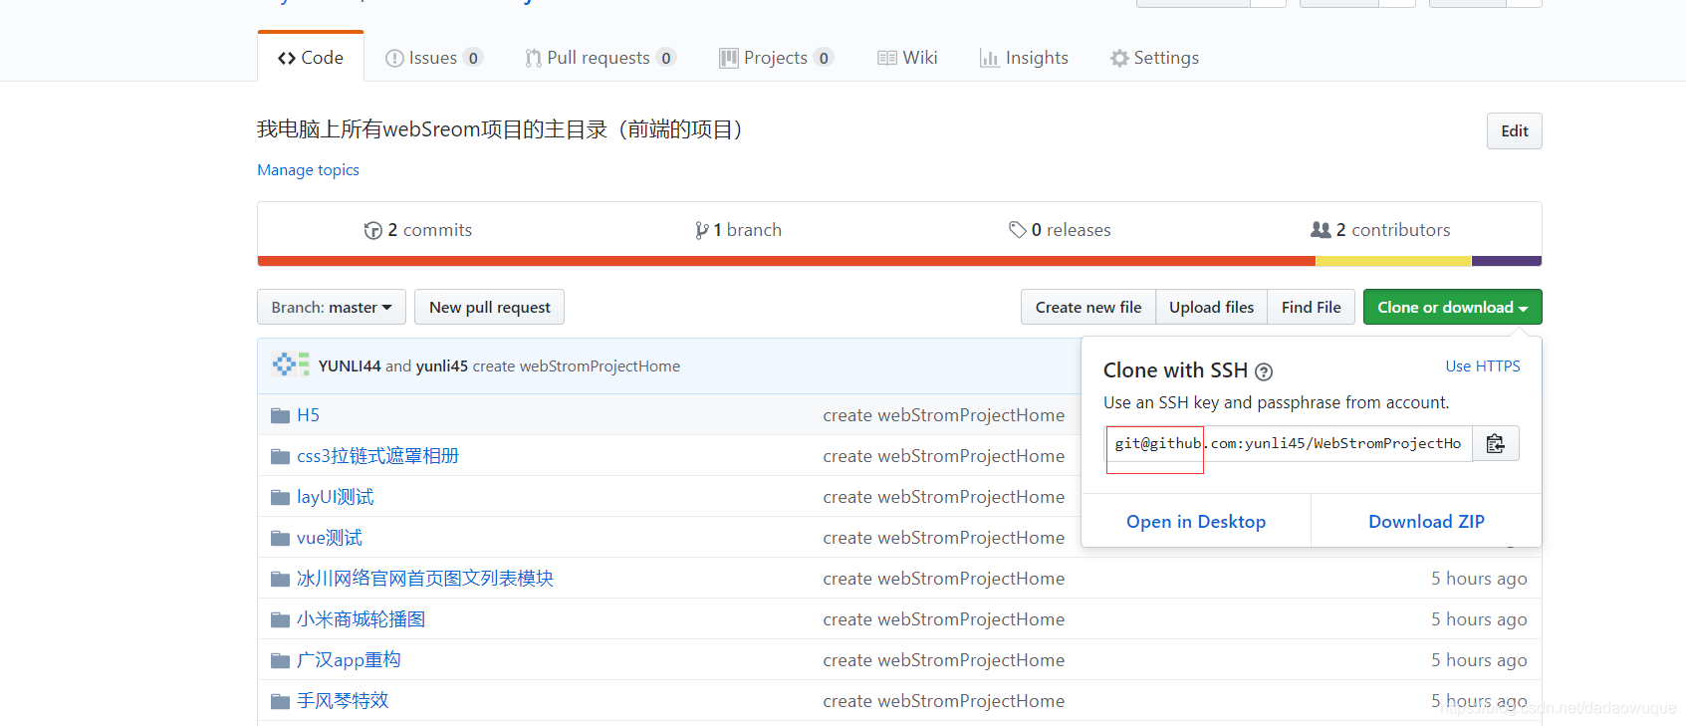Click the 小米商城轮播图 folder icon
The height and width of the screenshot is (726, 1686).
[280, 619]
